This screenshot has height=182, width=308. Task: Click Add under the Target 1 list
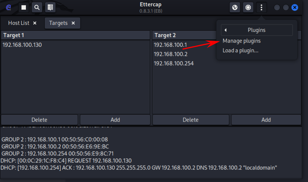115,120
